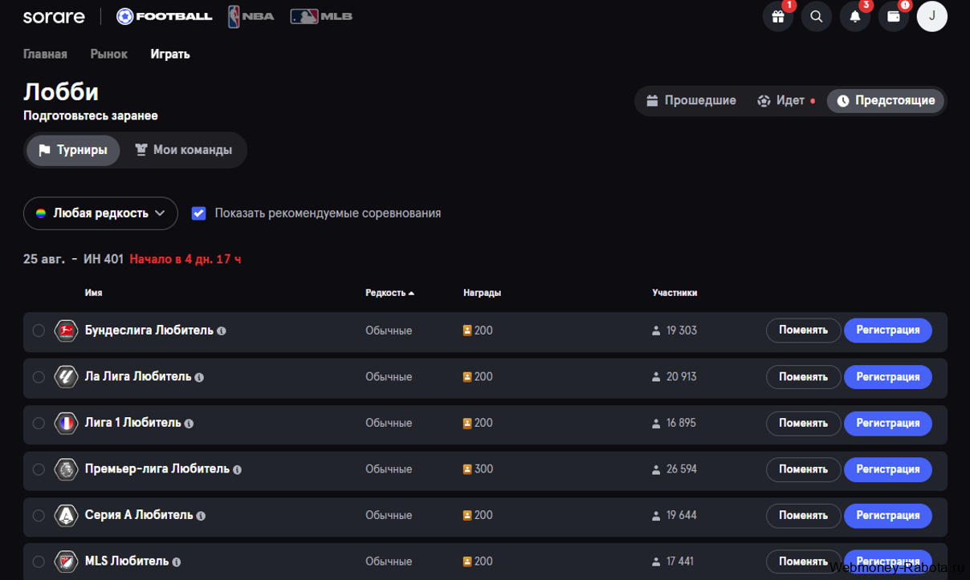Select the Лига 1 Любитель radio button
The width and height of the screenshot is (970, 580).
click(39, 423)
